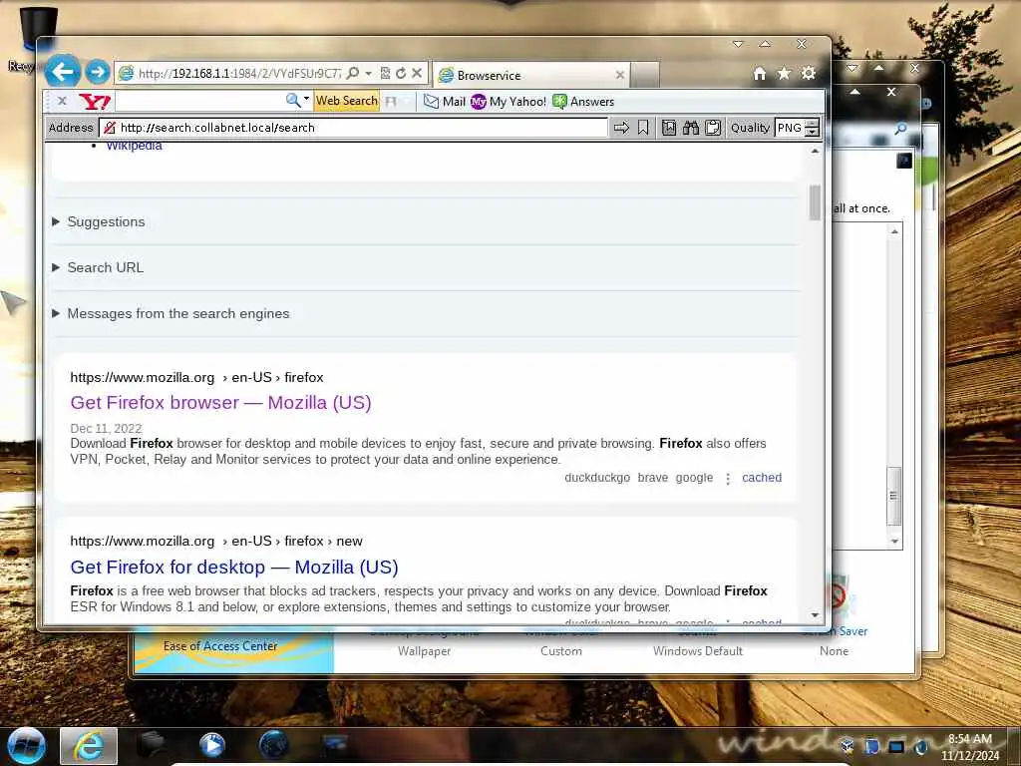This screenshot has width=1021, height=766.
Task: Click the Browservice bookmark icon
Action: click(x=643, y=128)
